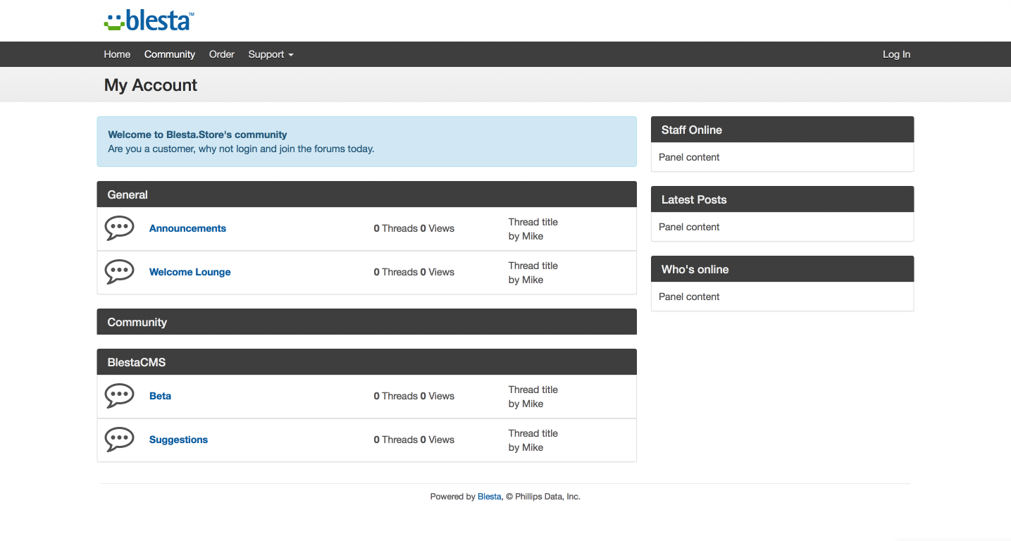Open the Order page
Image resolution: width=1011 pixels, height=541 pixels.
pyautogui.click(x=222, y=54)
